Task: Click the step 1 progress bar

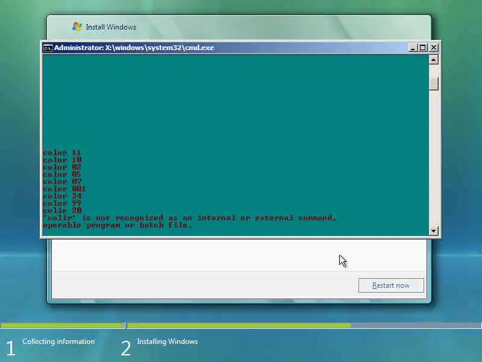Action: click(x=62, y=325)
